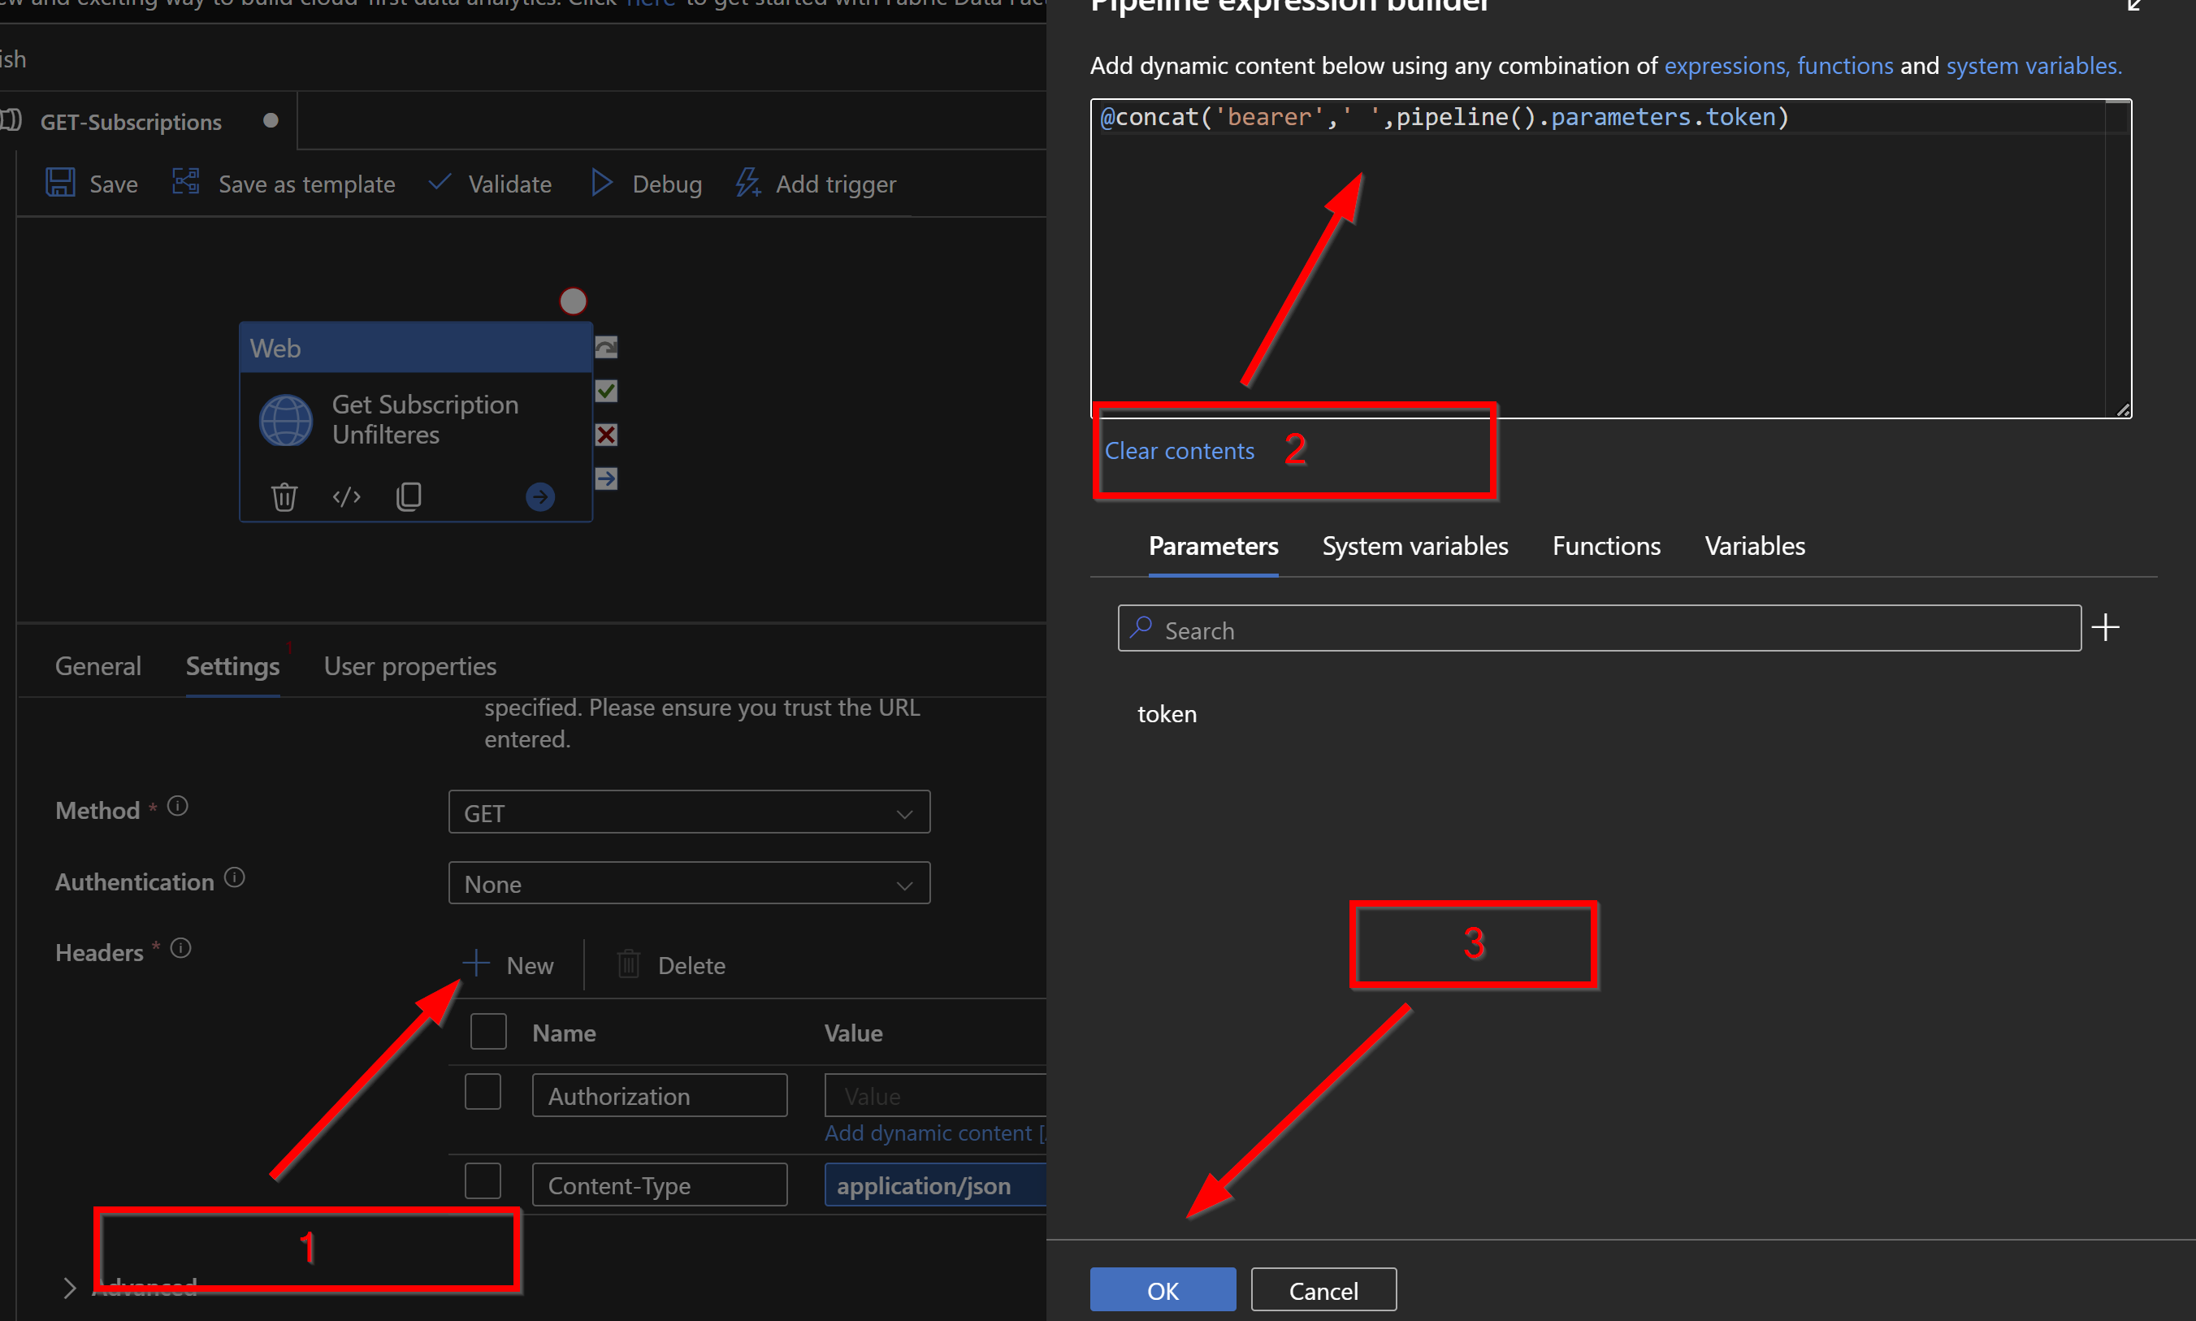
Task: Click the Headers info icon
Action: click(180, 948)
